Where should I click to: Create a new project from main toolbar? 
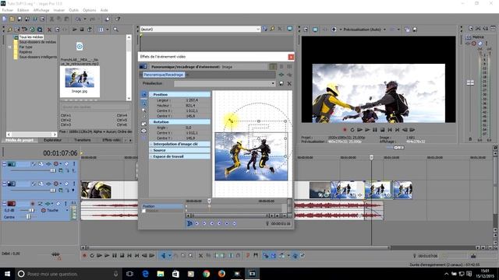pyautogui.click(x=5, y=19)
